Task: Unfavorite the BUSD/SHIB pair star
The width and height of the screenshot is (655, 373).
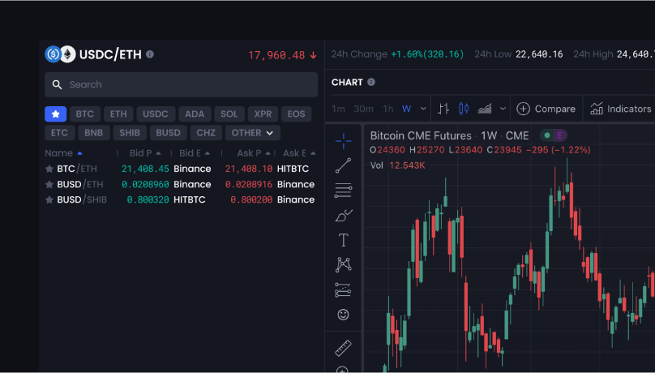Action: pyautogui.click(x=49, y=199)
